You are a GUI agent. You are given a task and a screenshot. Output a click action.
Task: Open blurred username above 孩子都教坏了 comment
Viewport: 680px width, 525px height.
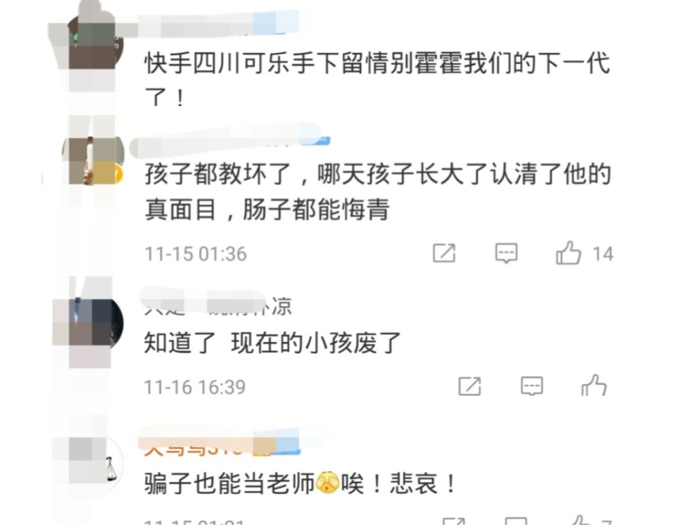point(230,142)
